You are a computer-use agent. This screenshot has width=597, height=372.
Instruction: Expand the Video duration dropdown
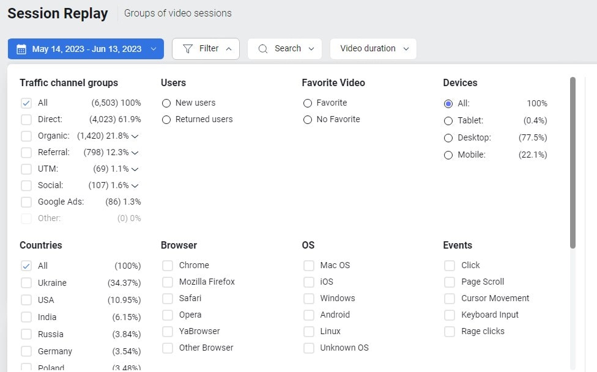click(373, 49)
